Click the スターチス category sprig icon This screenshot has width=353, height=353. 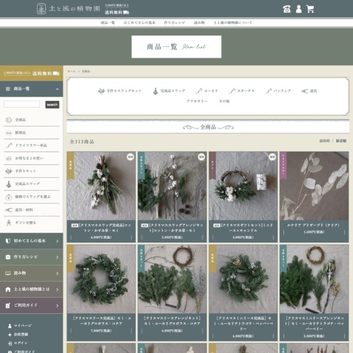point(232,91)
